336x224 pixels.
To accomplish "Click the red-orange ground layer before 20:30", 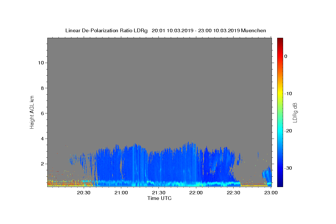I will coord(66,183).
